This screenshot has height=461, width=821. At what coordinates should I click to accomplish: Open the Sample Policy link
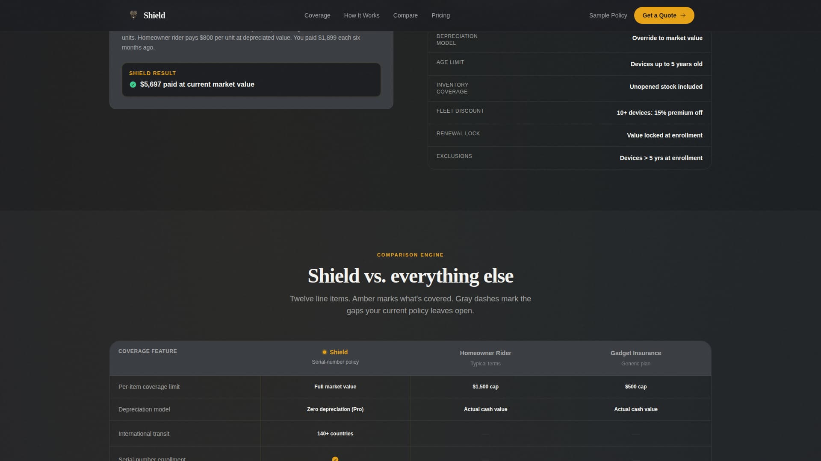(608, 15)
